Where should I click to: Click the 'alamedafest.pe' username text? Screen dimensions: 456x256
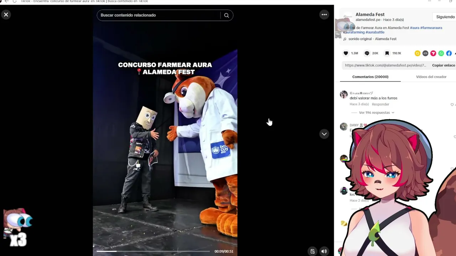pyautogui.click(x=368, y=20)
